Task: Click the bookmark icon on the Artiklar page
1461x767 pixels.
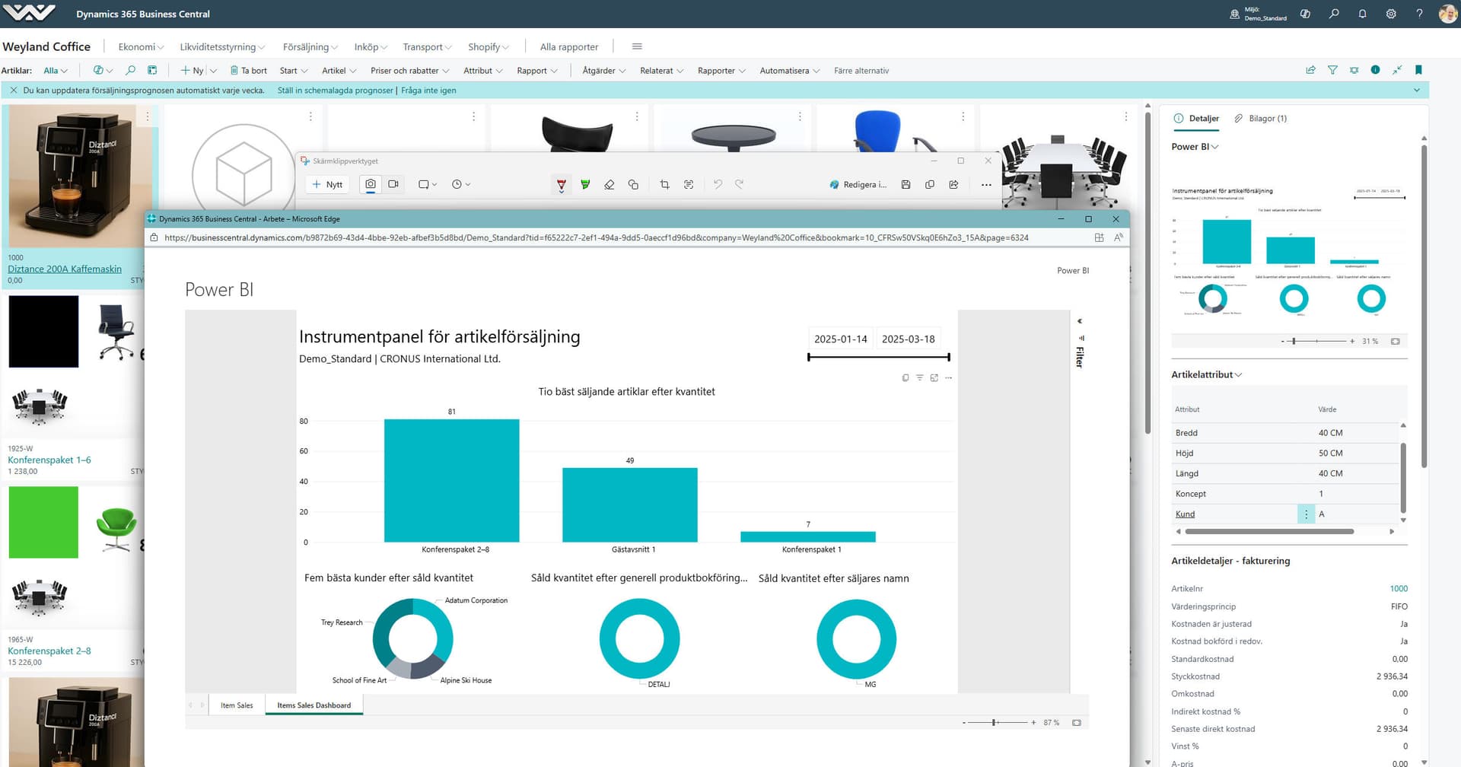Action: click(x=1418, y=70)
